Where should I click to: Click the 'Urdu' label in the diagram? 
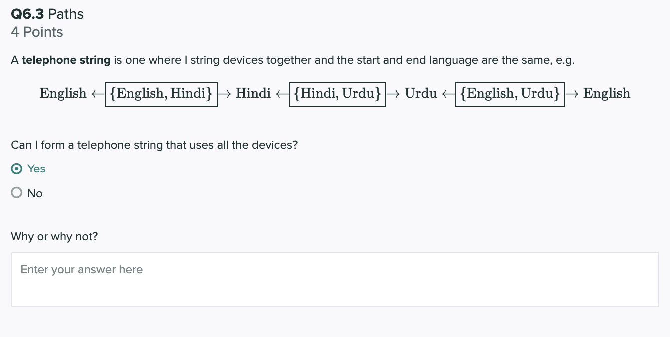(421, 93)
